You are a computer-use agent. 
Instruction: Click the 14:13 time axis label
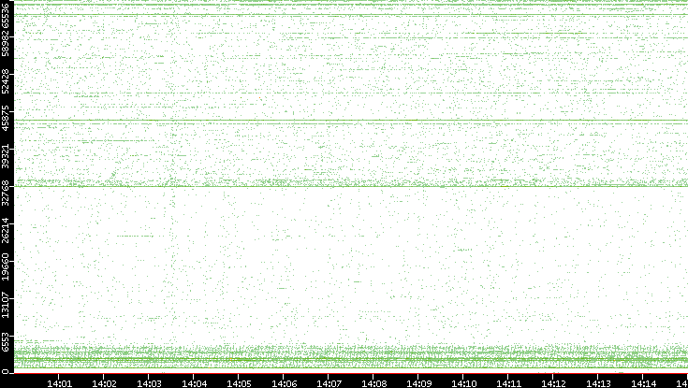598,381
